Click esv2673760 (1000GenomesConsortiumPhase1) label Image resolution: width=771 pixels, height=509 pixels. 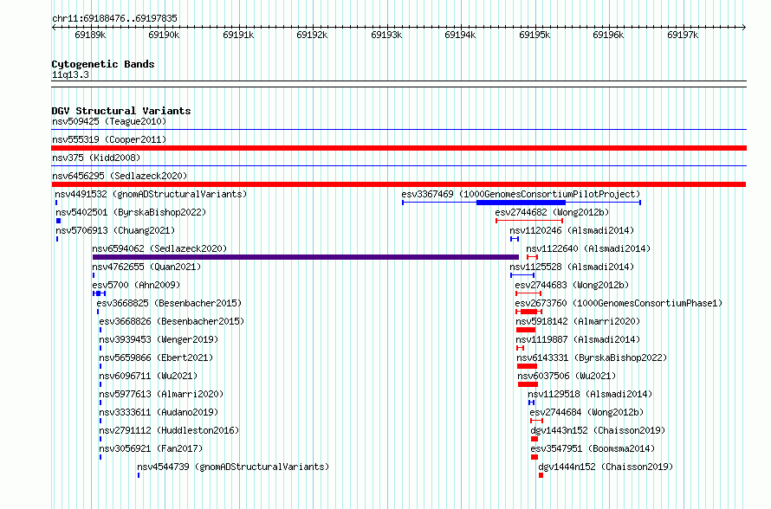619,303
